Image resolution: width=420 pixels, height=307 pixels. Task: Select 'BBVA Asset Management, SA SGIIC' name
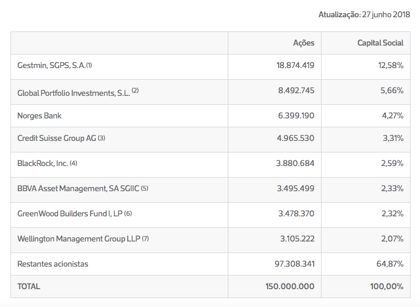pyautogui.click(x=78, y=189)
